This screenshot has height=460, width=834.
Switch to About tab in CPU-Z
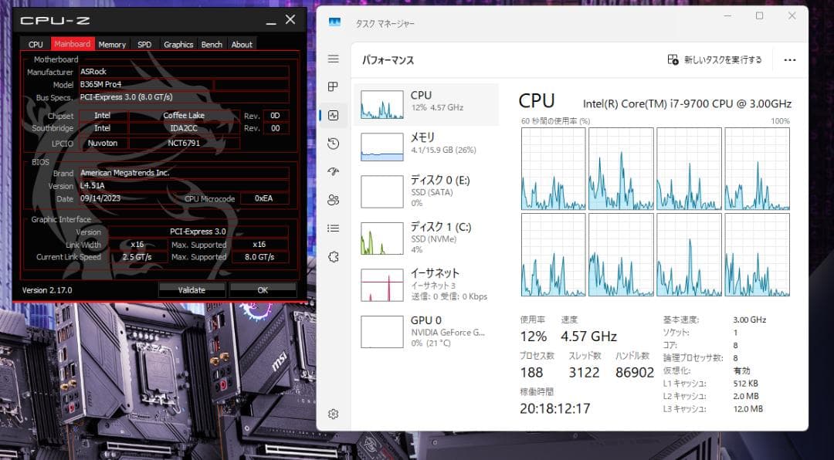242,44
